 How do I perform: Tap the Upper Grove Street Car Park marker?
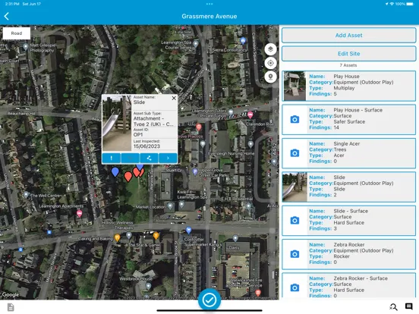[x=195, y=171]
